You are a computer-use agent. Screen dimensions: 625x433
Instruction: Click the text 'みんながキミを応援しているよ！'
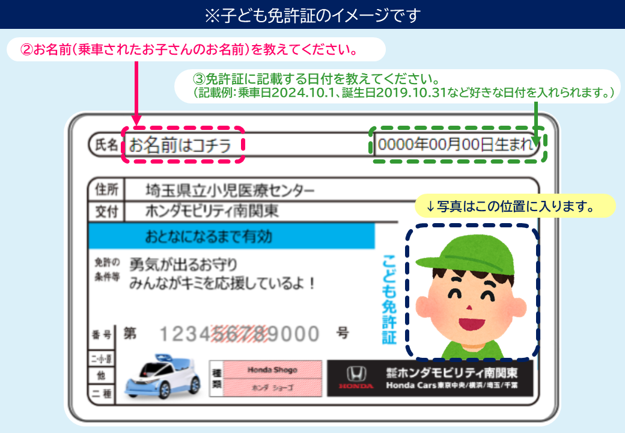(222, 283)
